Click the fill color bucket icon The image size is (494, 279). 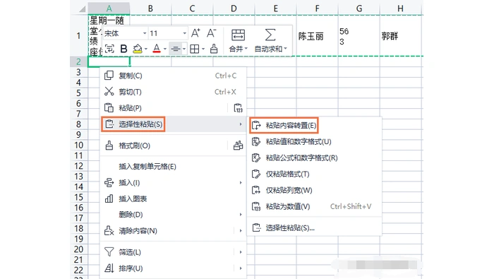click(138, 49)
